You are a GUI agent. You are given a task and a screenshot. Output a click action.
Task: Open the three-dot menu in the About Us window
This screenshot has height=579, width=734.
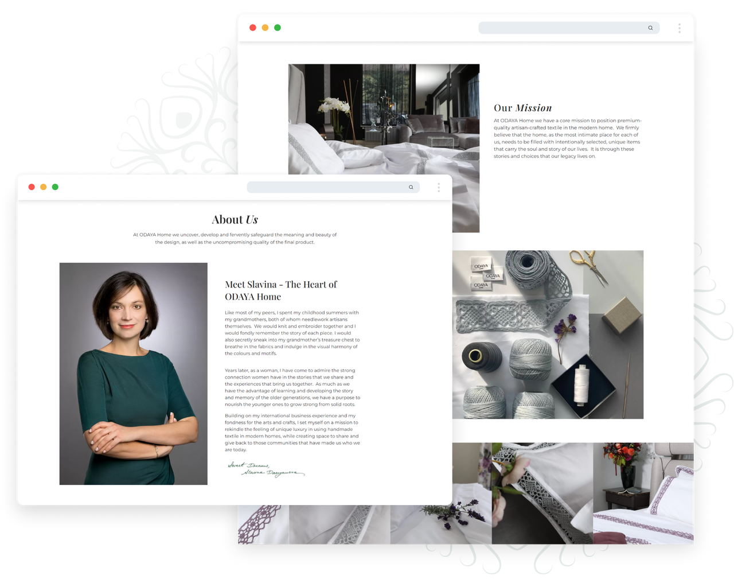click(439, 187)
